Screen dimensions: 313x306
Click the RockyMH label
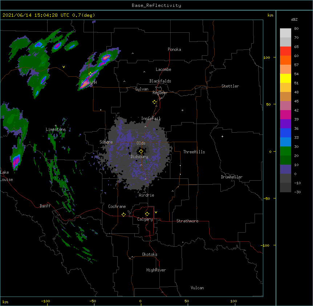[89, 82]
